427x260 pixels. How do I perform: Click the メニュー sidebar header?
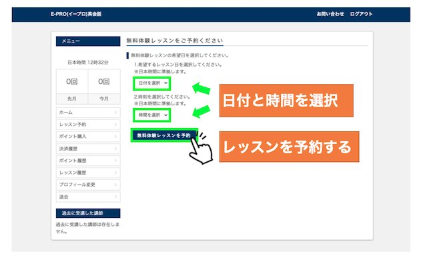click(88, 41)
